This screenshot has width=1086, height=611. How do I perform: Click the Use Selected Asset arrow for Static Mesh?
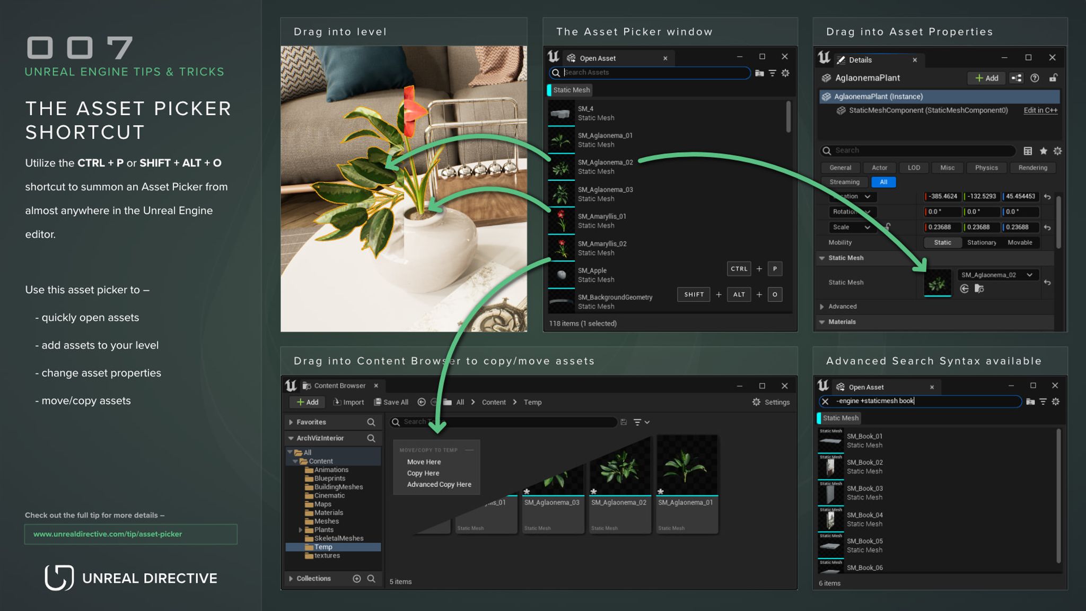point(964,289)
